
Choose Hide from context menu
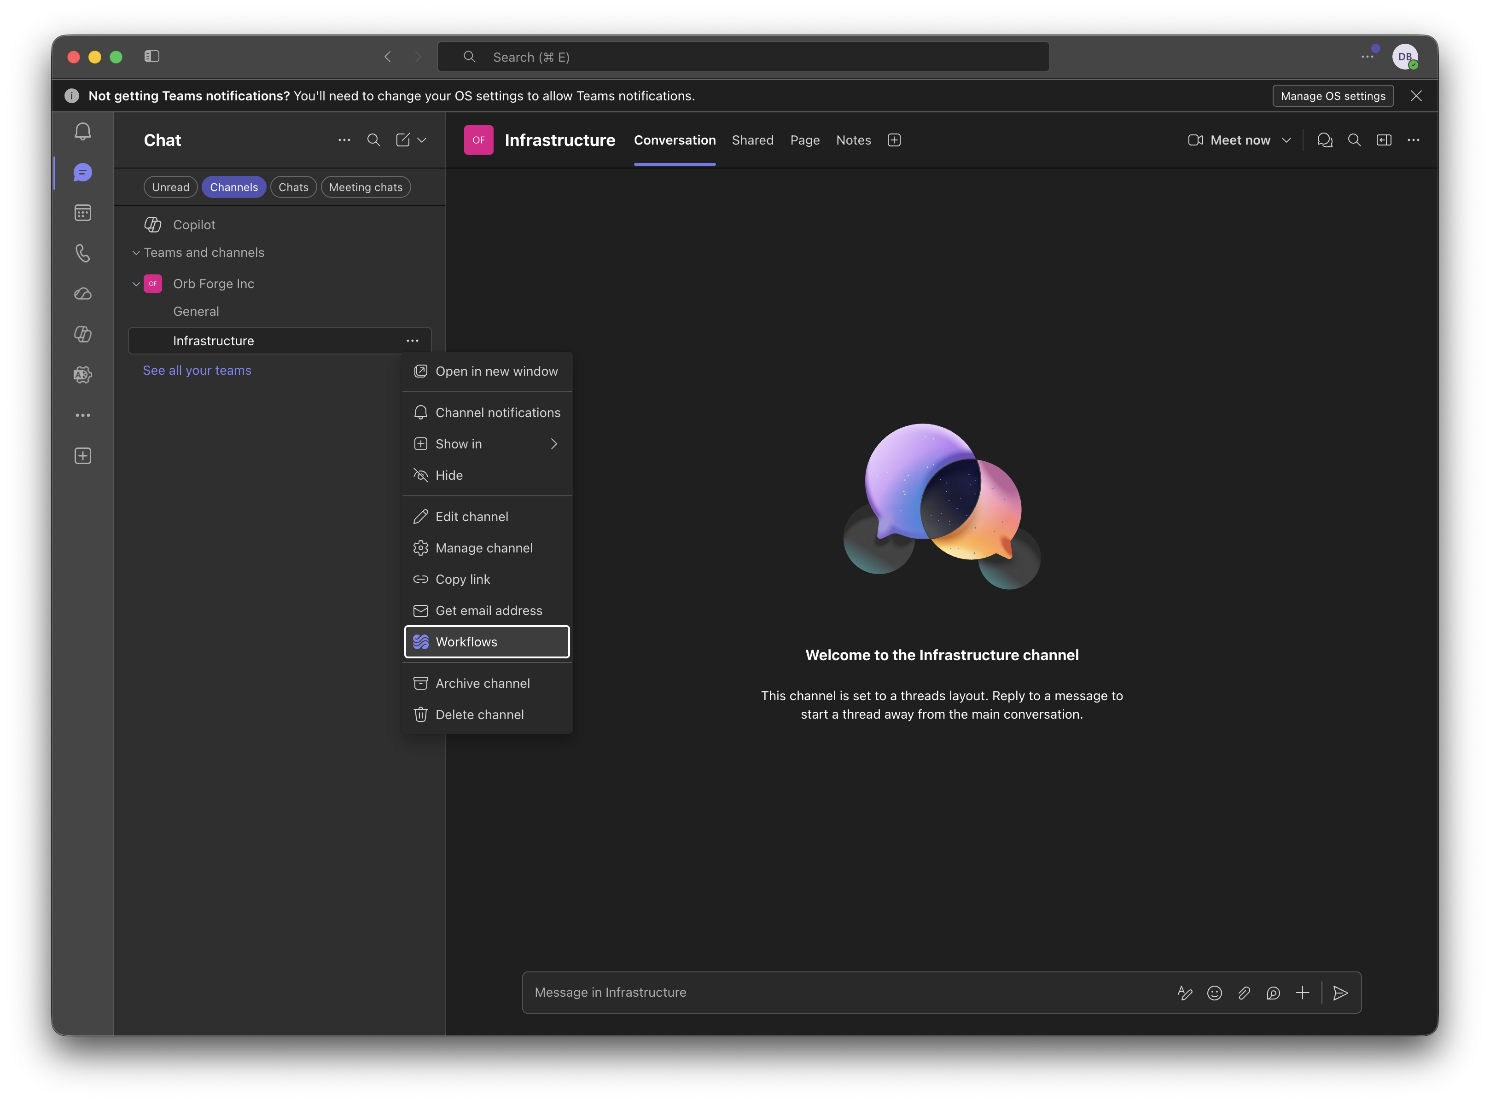pos(487,475)
